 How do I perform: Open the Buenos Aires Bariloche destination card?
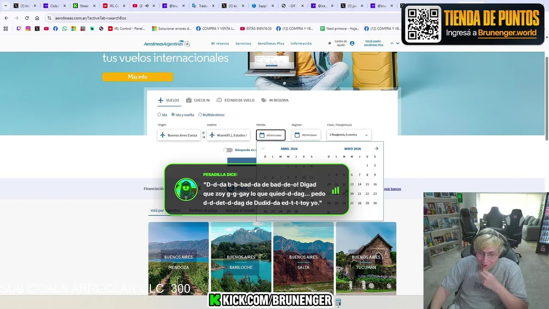pos(241,258)
